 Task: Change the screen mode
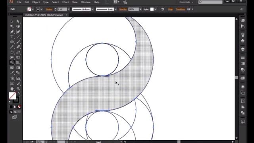coord(15,117)
